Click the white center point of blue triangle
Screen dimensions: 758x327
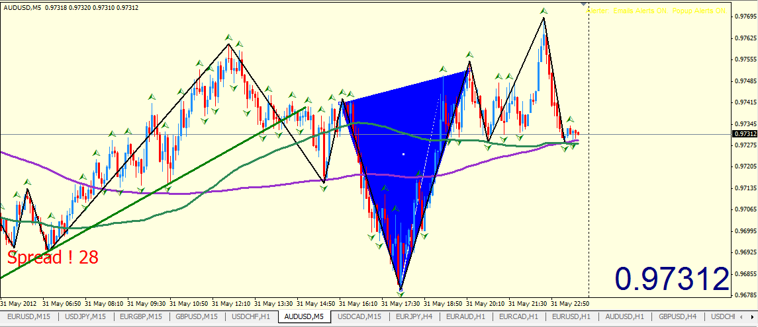pyautogui.click(x=404, y=155)
